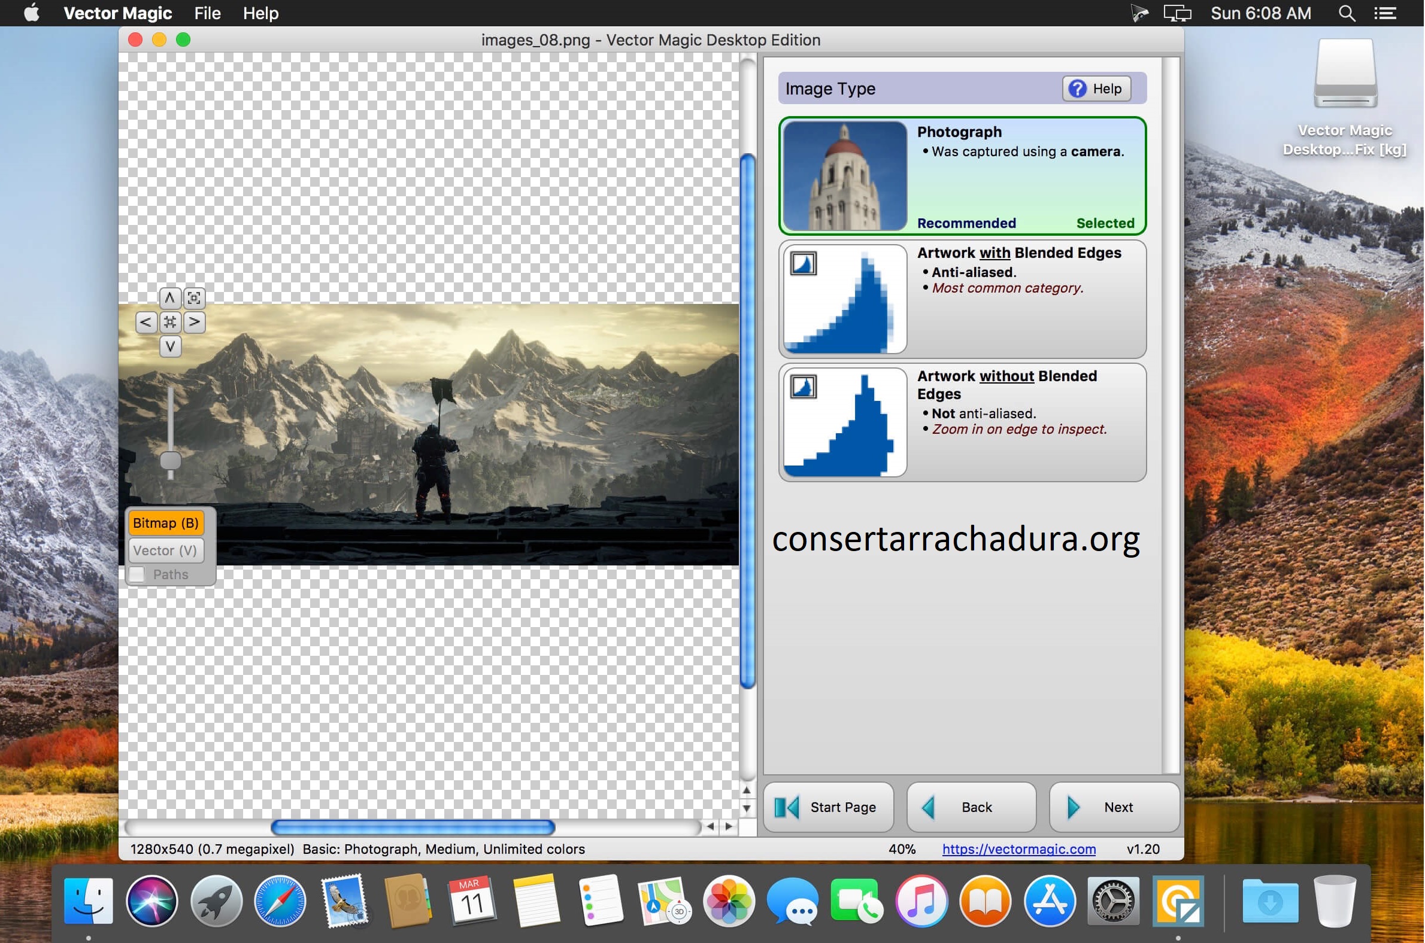
Task: Select Artwork without Blended Edges option
Action: point(963,422)
